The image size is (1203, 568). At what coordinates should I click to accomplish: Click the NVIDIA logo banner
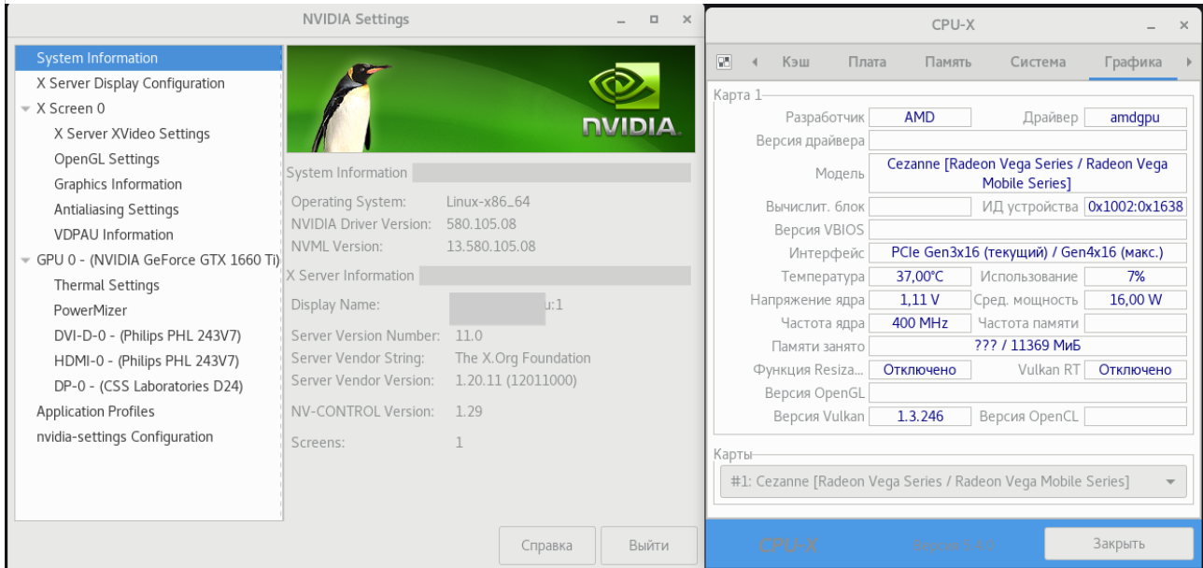coord(490,99)
